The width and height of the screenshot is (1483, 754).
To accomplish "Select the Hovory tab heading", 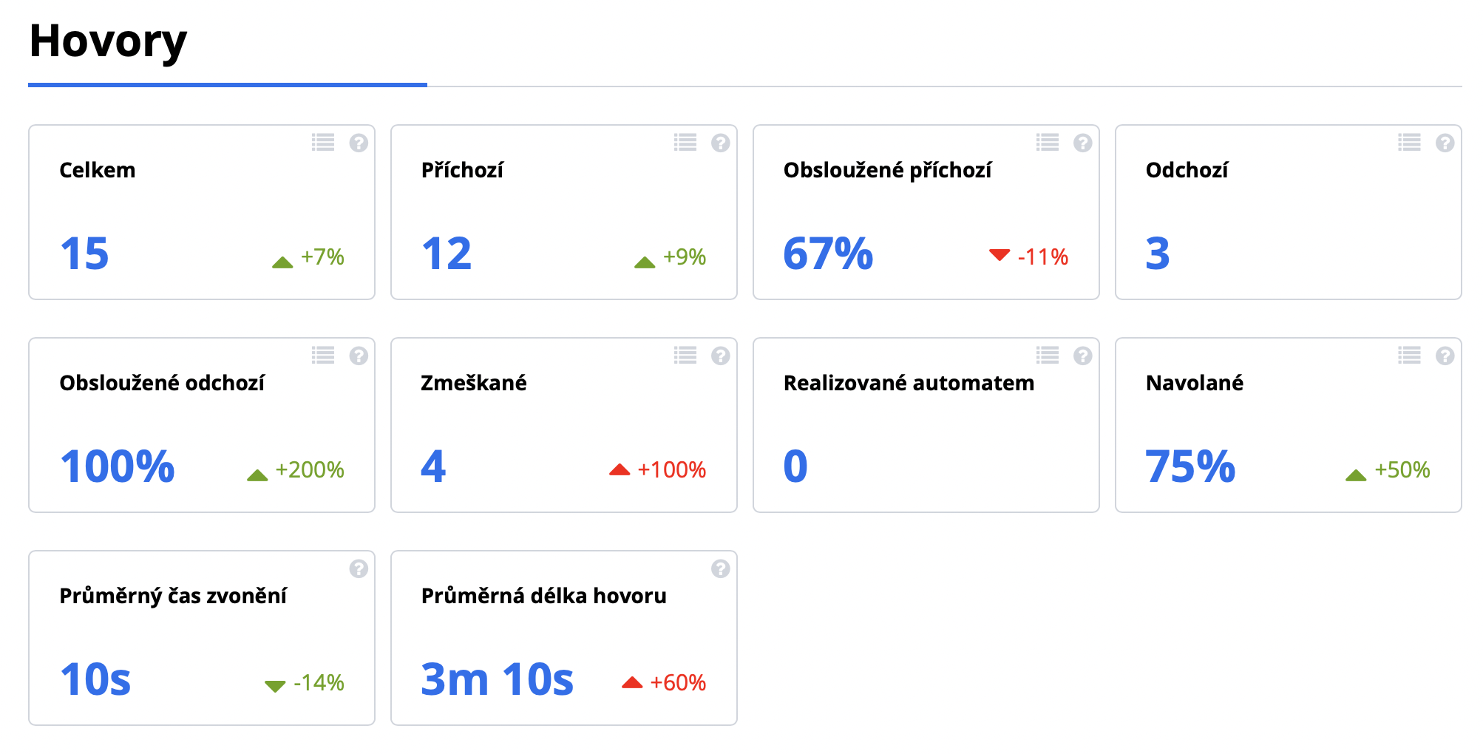I will coord(108,41).
